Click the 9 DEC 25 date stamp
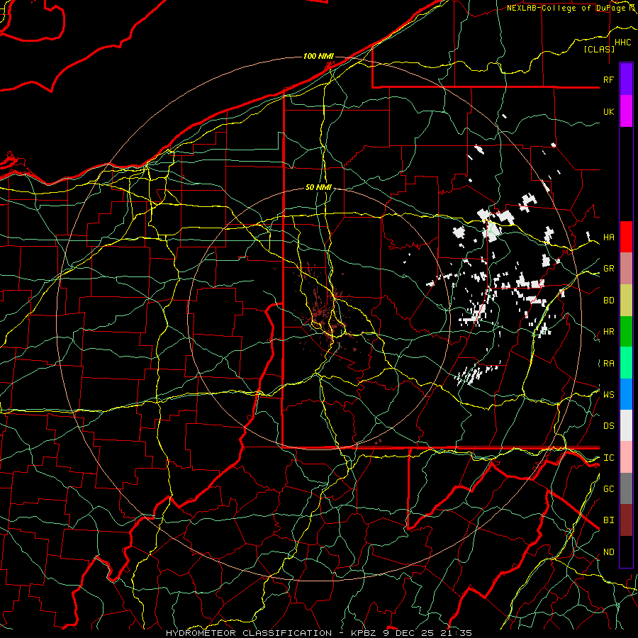The width and height of the screenshot is (638, 638). pos(408,633)
